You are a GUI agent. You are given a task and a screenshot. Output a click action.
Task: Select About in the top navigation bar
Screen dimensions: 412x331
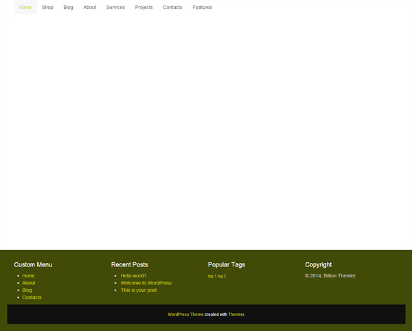tap(89, 8)
